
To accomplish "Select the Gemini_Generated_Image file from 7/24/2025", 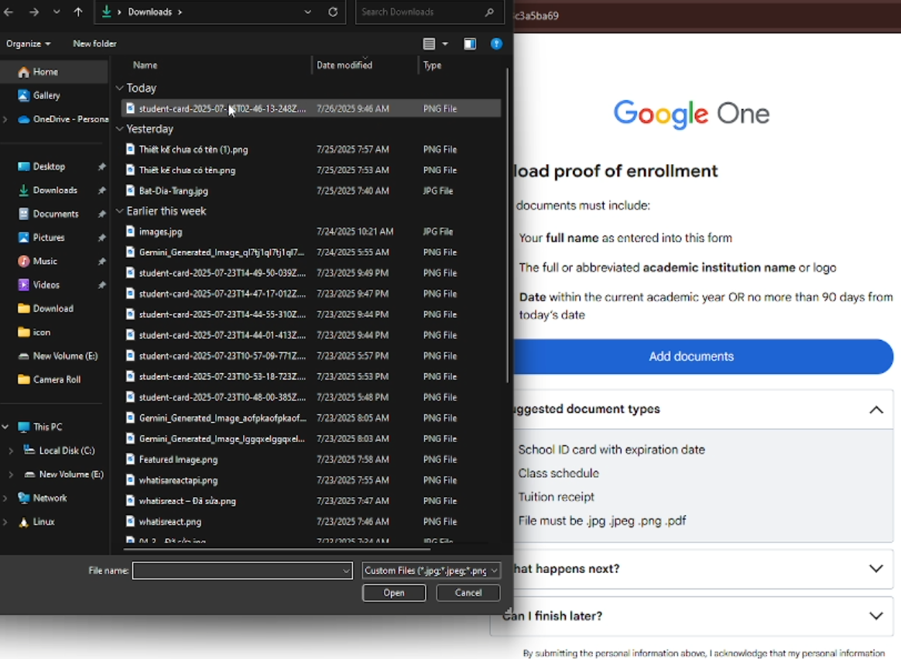I will point(311,252).
